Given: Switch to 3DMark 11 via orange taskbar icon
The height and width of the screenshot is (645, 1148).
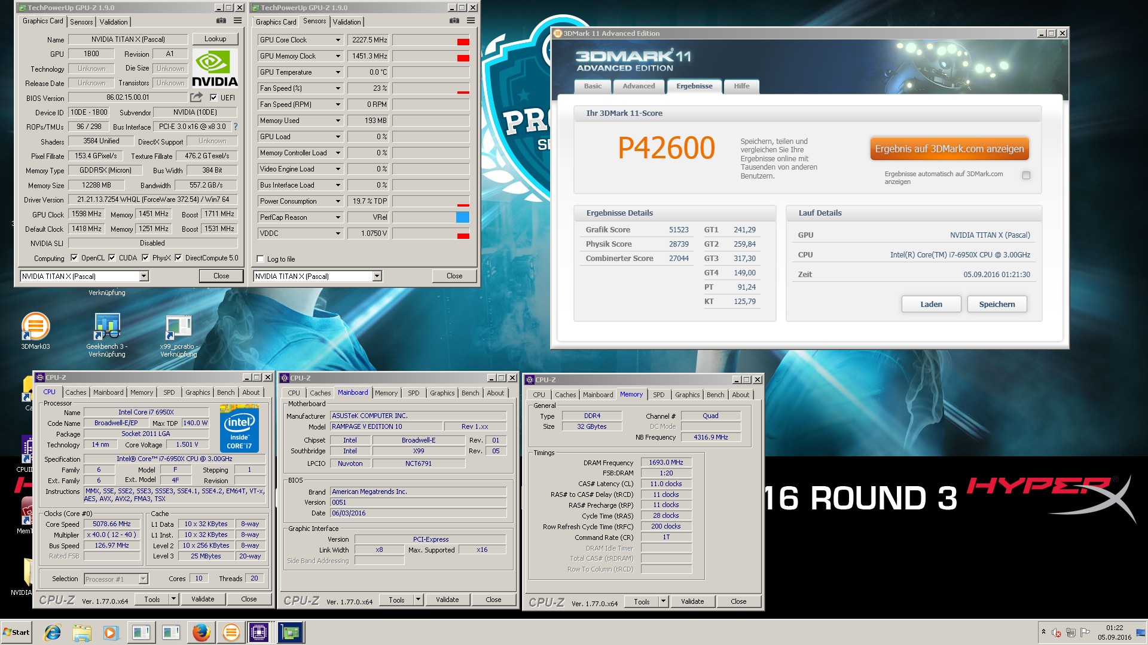Looking at the screenshot, I should point(231,632).
